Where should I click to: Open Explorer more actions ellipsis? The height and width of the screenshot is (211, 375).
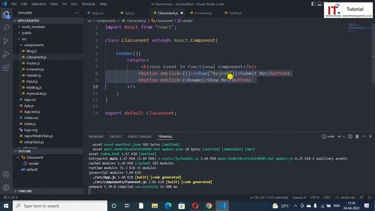77,13
